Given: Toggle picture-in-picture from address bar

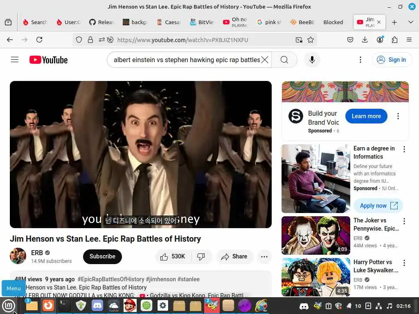Looking at the screenshot, I should [x=299, y=40].
